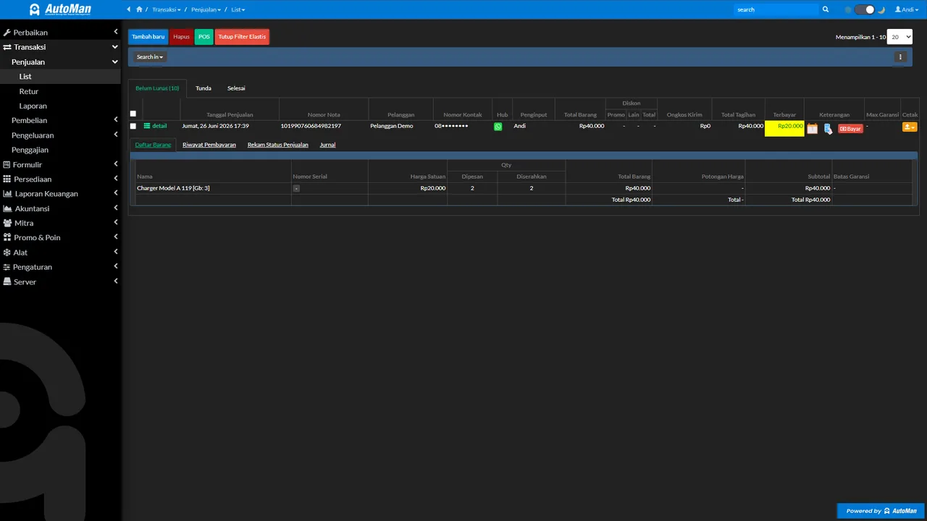
Task: Open the Andi user menu
Action: pyautogui.click(x=905, y=9)
